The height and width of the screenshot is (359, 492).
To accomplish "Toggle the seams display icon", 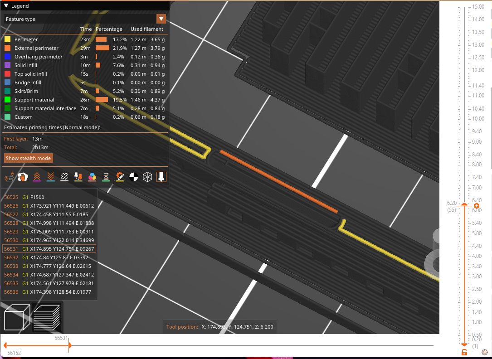I will pos(64,177).
